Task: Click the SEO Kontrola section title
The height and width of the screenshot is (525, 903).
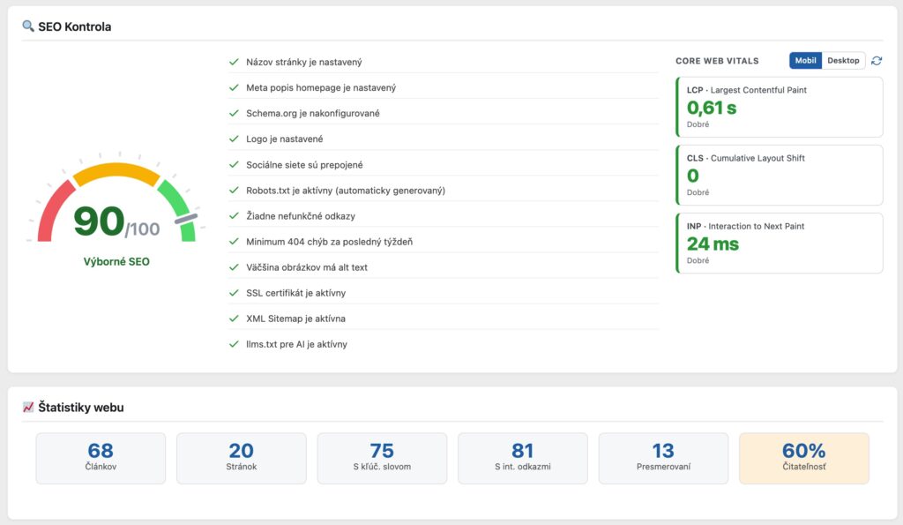Action: 74,26
